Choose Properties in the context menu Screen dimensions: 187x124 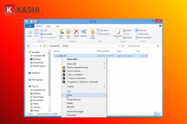[84, 115]
